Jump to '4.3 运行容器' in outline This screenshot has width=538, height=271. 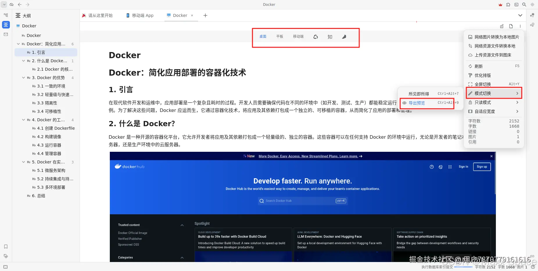(46, 145)
